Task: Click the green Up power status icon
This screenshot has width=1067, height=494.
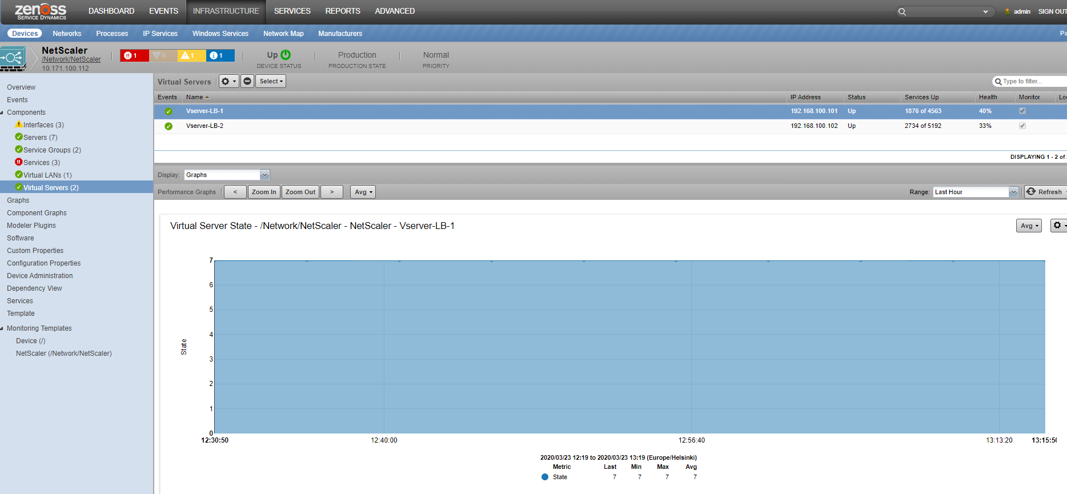Action: (x=286, y=55)
